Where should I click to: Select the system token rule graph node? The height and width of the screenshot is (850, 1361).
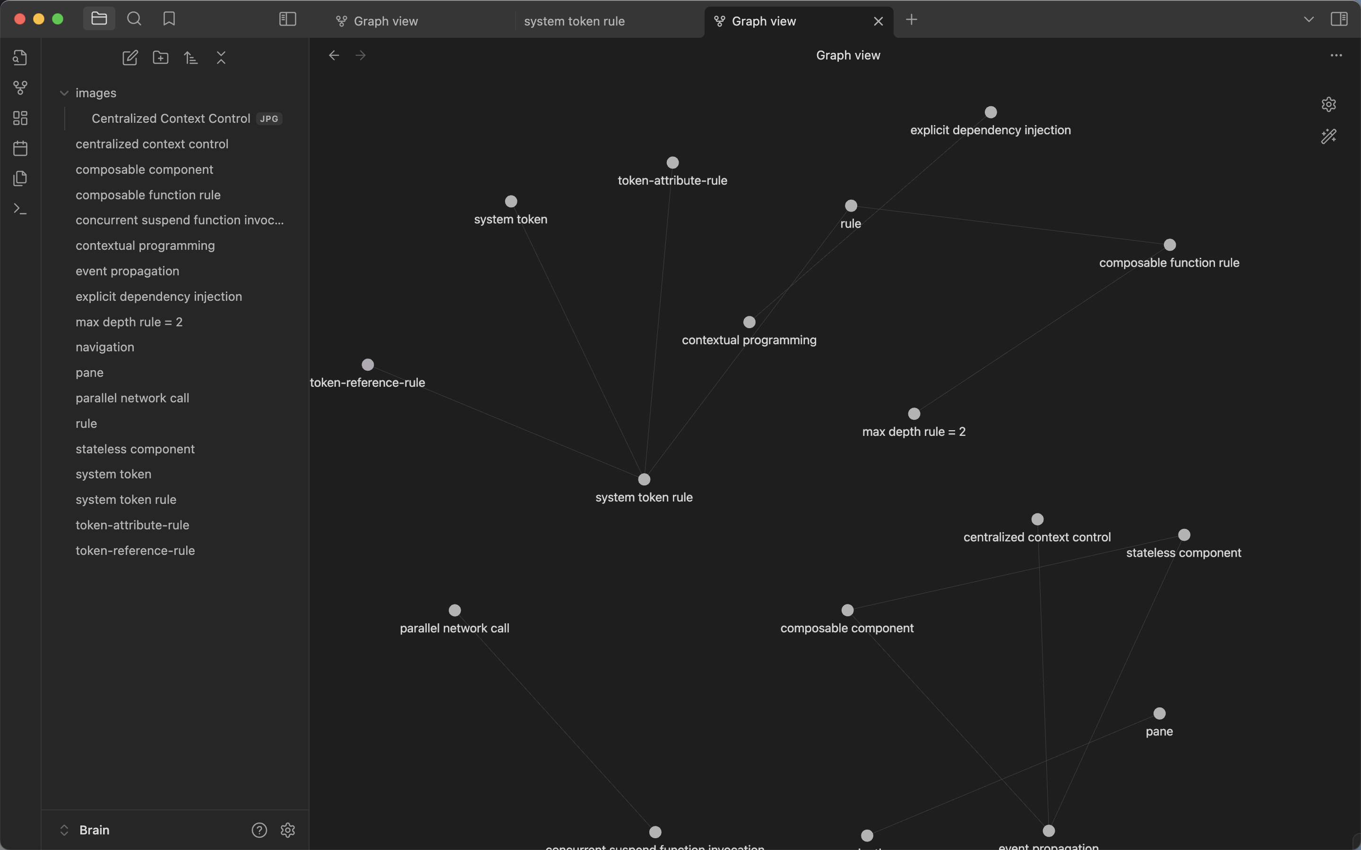pyautogui.click(x=644, y=479)
